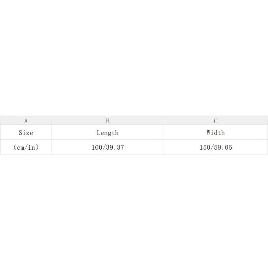Image resolution: width=268 pixels, height=268 pixels.
Task: Click row border below the Width cell
Action: point(216,140)
